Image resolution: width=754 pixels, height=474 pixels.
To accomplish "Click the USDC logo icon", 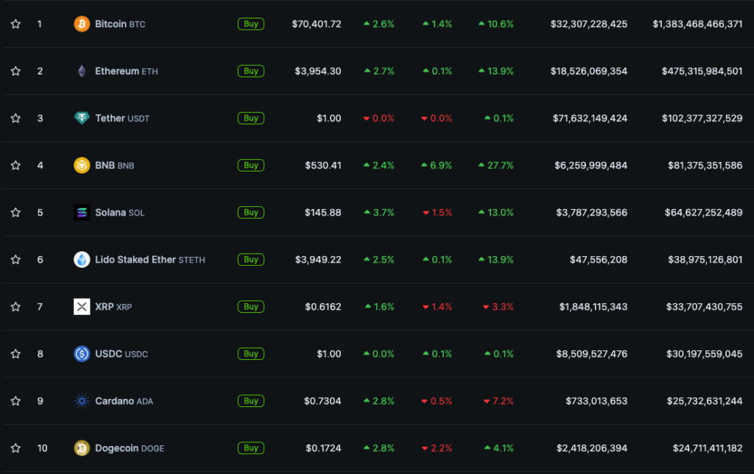I will 82,354.
